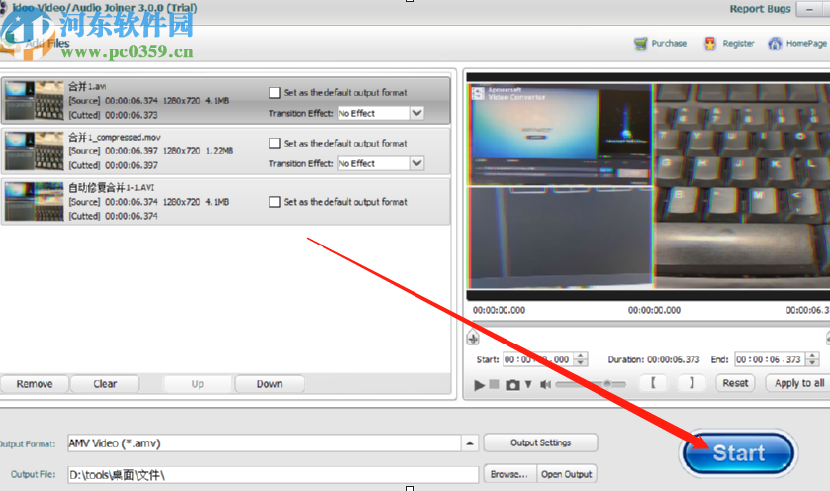Browse for output folder
Image resolution: width=830 pixels, height=491 pixels.
click(509, 474)
